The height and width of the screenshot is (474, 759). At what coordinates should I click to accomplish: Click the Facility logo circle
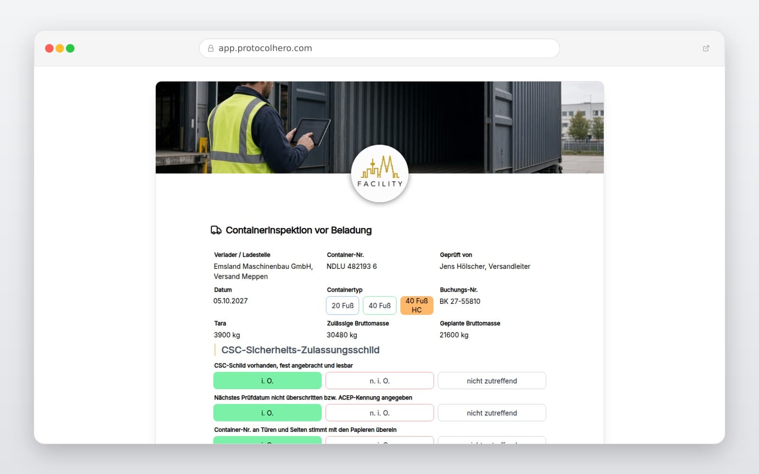click(379, 173)
